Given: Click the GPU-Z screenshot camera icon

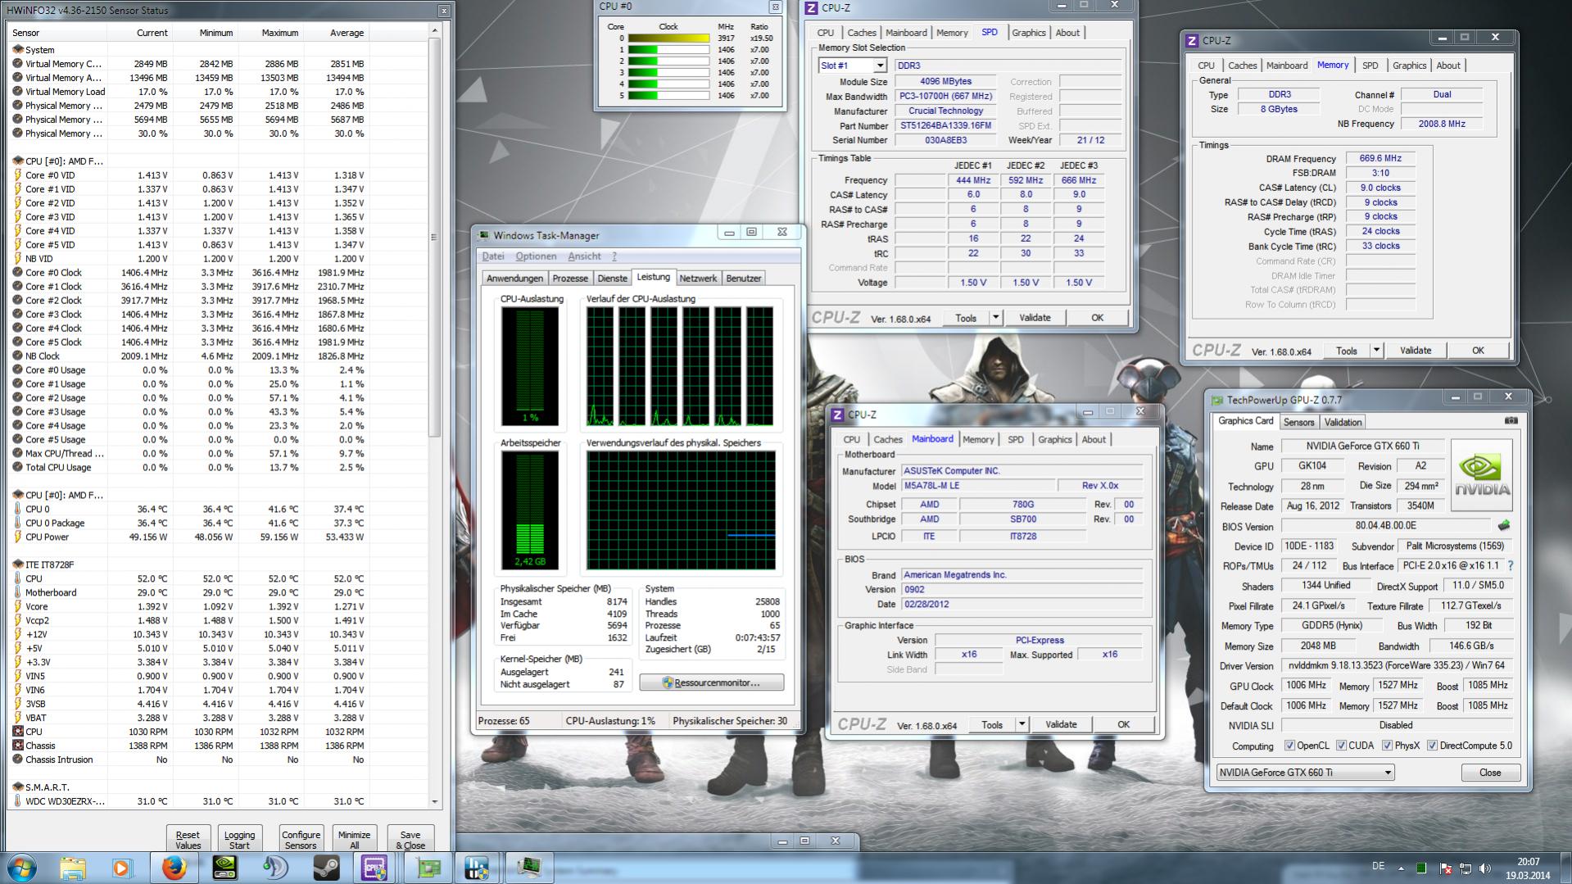Looking at the screenshot, I should pyautogui.click(x=1511, y=420).
